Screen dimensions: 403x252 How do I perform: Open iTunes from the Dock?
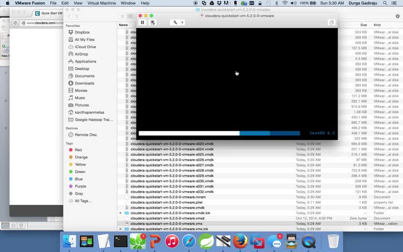[x=172, y=241]
